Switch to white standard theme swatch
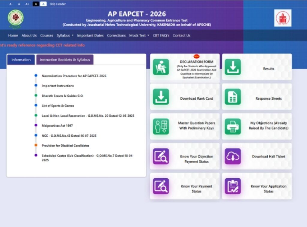 click(x=43, y=4)
